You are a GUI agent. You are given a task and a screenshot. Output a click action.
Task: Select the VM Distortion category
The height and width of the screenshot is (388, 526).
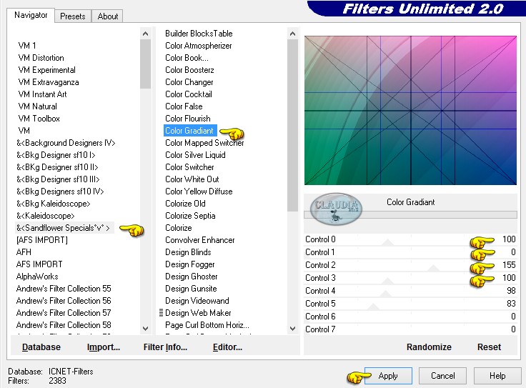41,58
